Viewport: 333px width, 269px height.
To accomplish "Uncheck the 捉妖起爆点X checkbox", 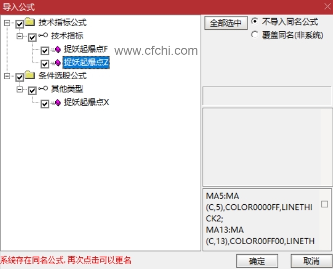I will [45, 104].
